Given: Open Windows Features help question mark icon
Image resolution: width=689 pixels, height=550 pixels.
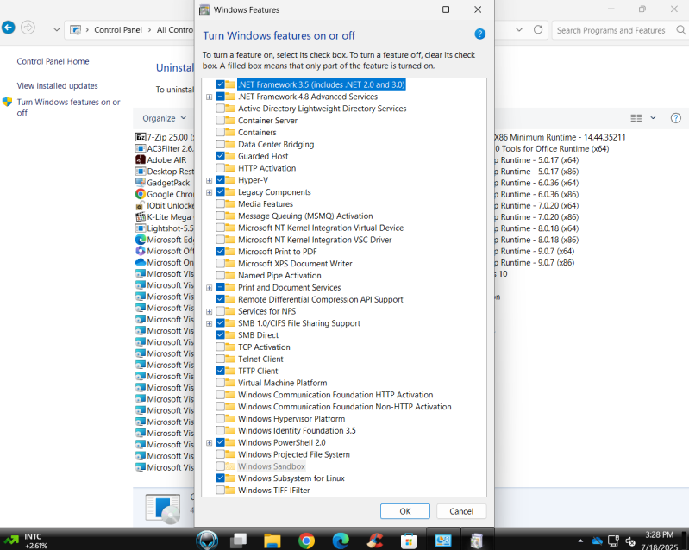Looking at the screenshot, I should (x=479, y=34).
